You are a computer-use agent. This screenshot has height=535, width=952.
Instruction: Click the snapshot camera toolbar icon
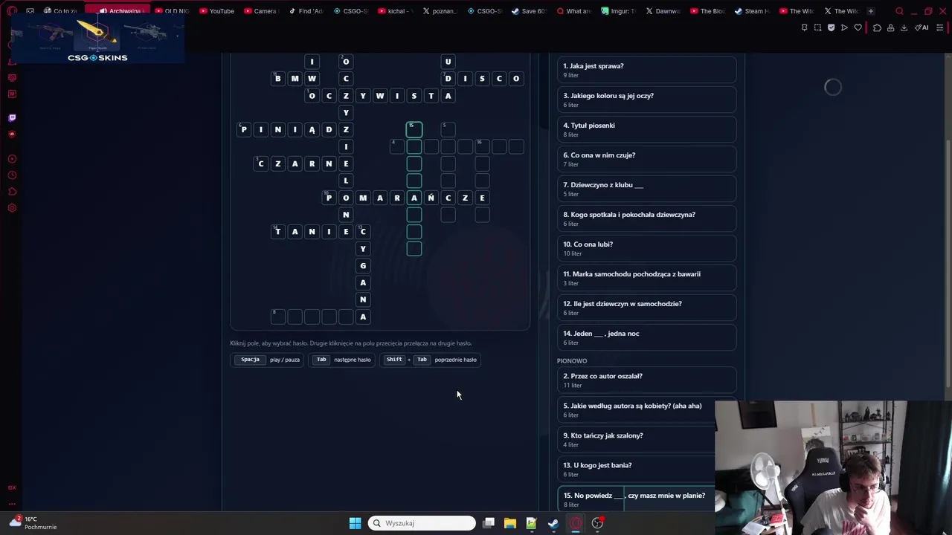tap(817, 27)
